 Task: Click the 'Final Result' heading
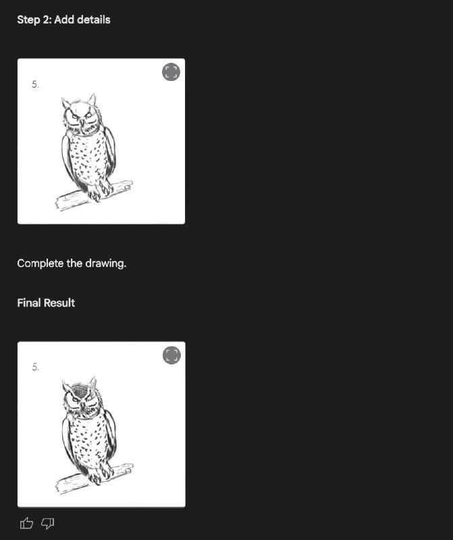(x=46, y=302)
